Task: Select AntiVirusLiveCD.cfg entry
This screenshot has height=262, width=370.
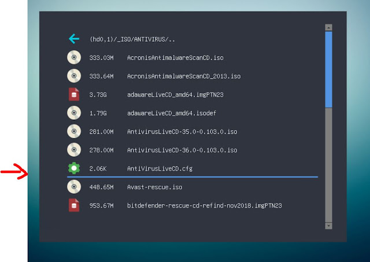Action: [x=160, y=168]
